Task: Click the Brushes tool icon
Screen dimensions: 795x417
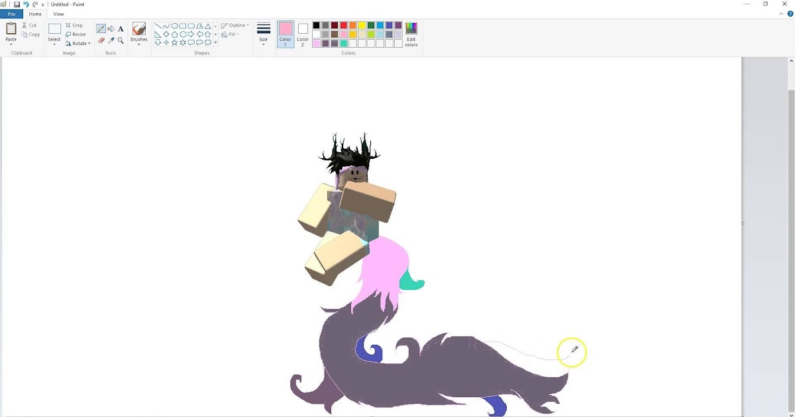Action: [x=139, y=28]
